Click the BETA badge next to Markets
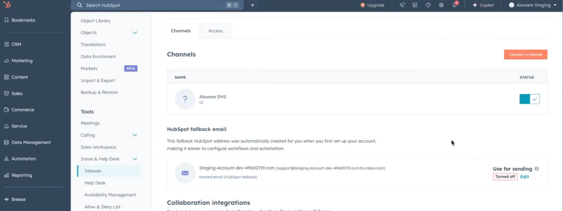 pyautogui.click(x=131, y=69)
